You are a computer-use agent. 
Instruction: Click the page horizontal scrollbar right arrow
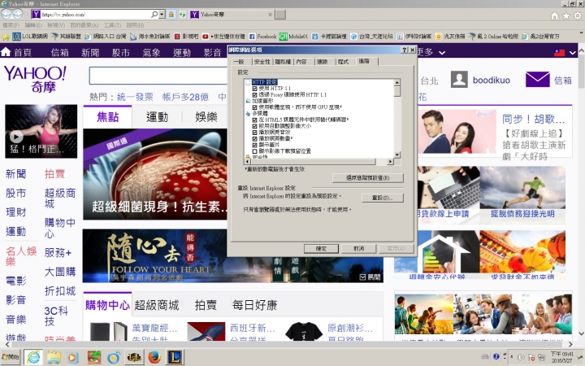(570, 344)
